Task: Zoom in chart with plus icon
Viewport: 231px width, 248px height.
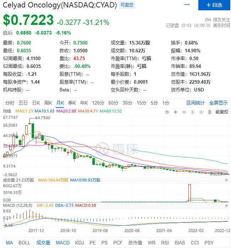Action: pyautogui.click(x=176, y=112)
